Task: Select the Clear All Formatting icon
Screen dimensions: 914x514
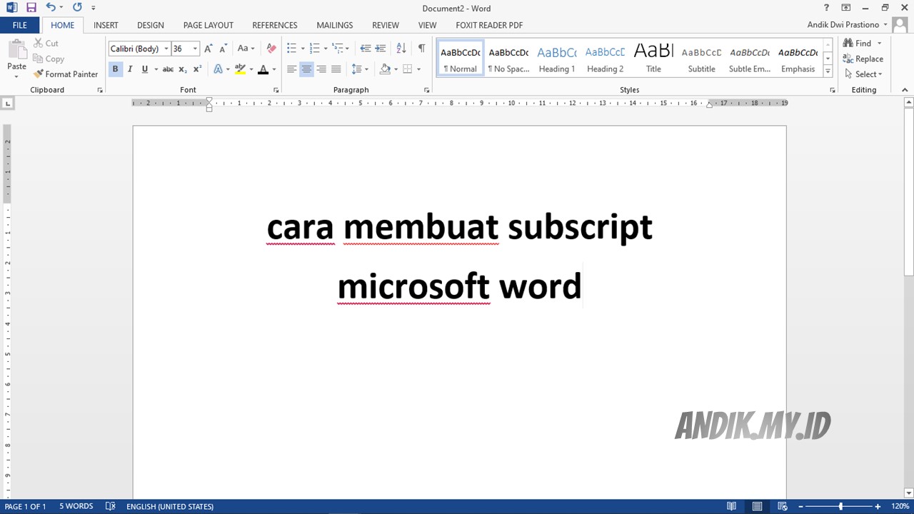Action: (271, 48)
